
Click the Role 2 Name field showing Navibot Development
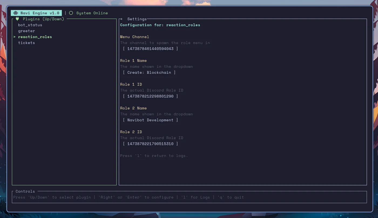150,120
